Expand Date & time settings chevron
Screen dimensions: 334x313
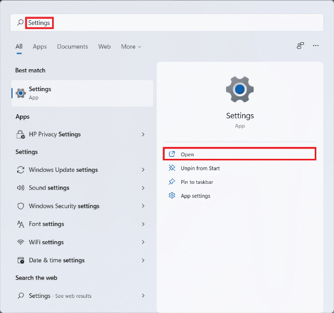pos(143,260)
